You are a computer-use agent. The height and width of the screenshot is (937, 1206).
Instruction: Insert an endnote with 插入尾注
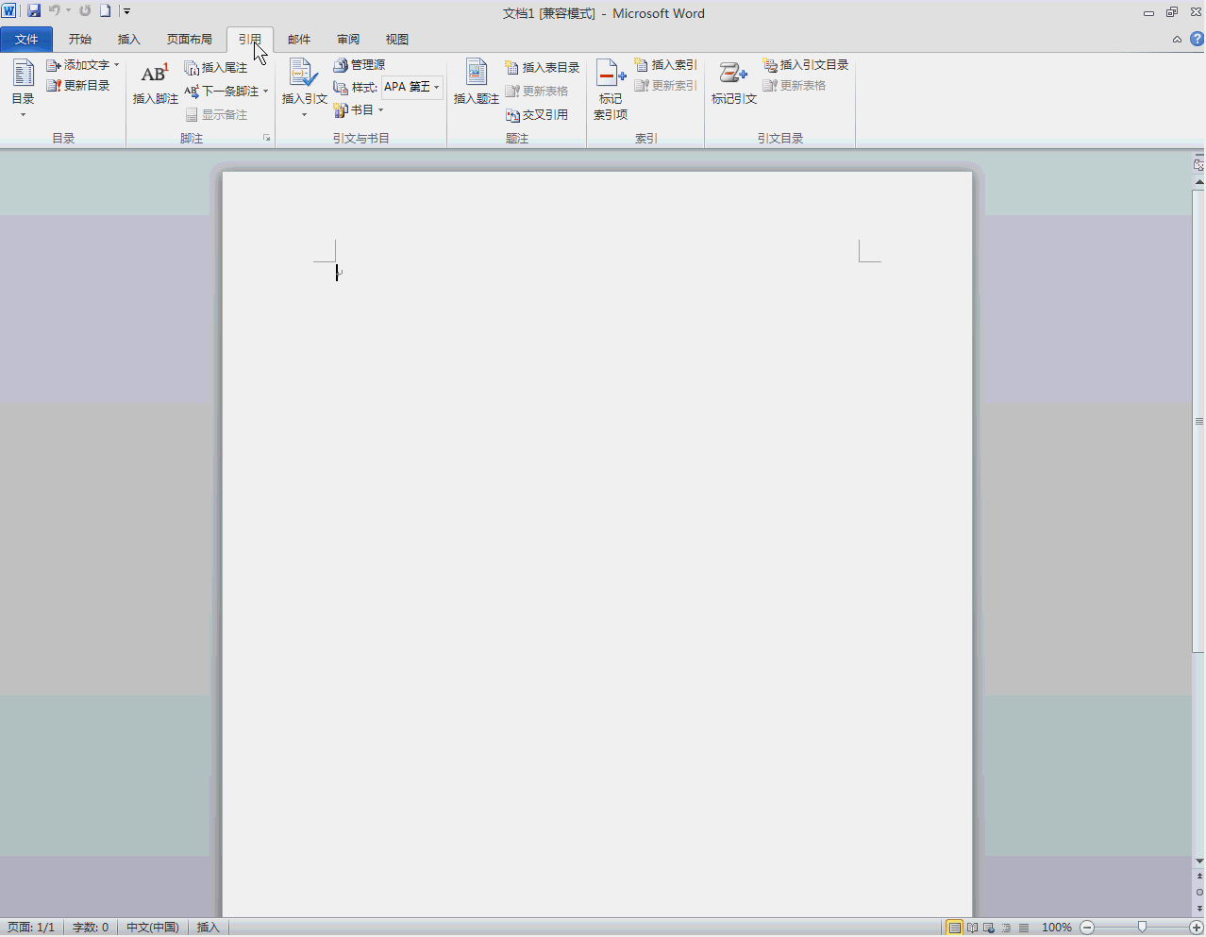(x=216, y=68)
